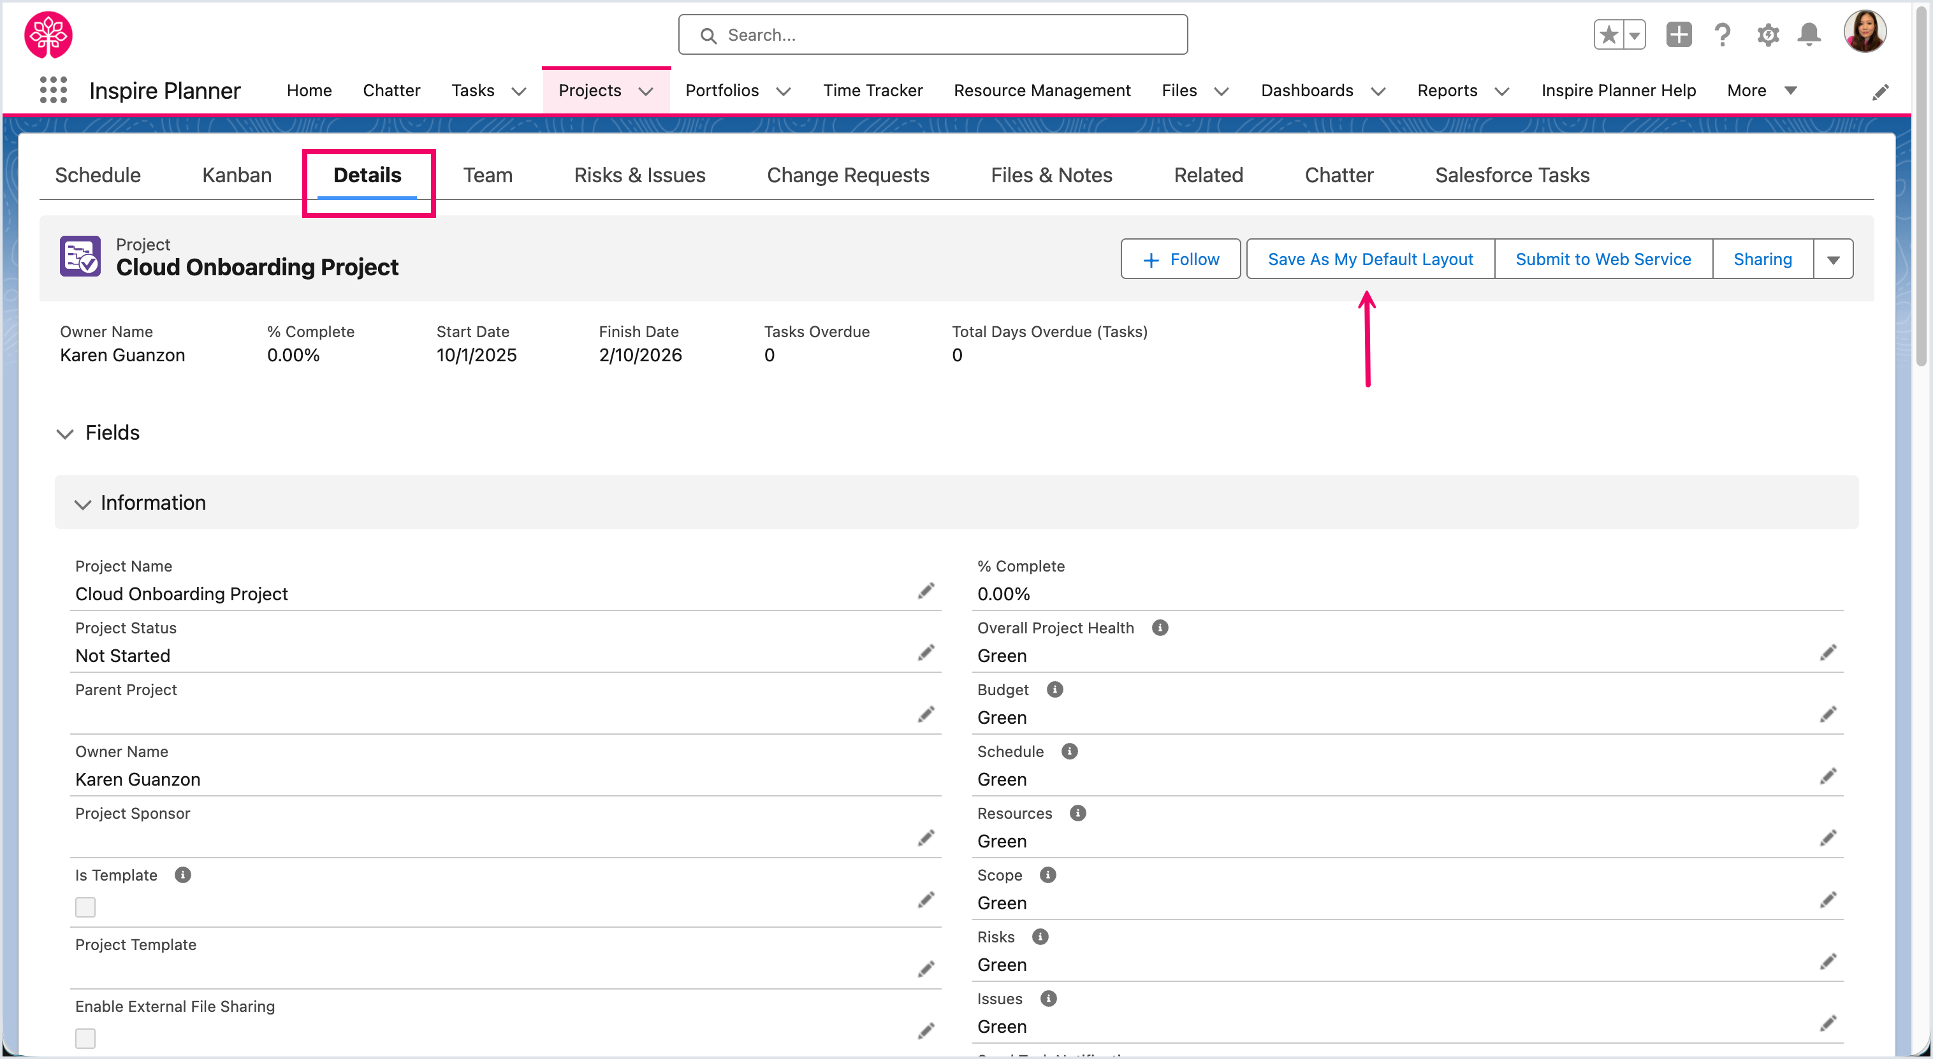Open the global actions plus icon
The width and height of the screenshot is (1933, 1059).
(1679, 34)
